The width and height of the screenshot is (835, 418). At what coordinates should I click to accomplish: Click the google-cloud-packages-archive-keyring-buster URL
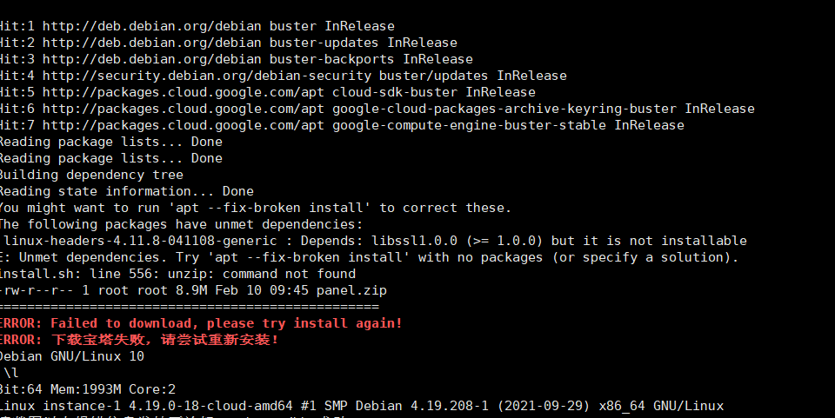tap(184, 109)
